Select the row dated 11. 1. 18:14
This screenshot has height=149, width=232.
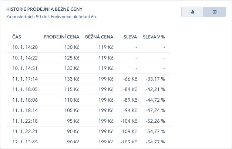88,111
